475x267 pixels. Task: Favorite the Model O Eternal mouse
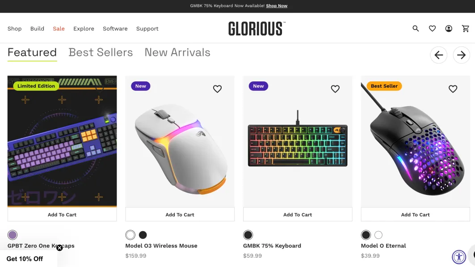coord(453,89)
